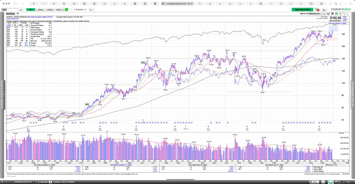
Task: Click the printer icon to print chart
Action: [x=340, y=13]
